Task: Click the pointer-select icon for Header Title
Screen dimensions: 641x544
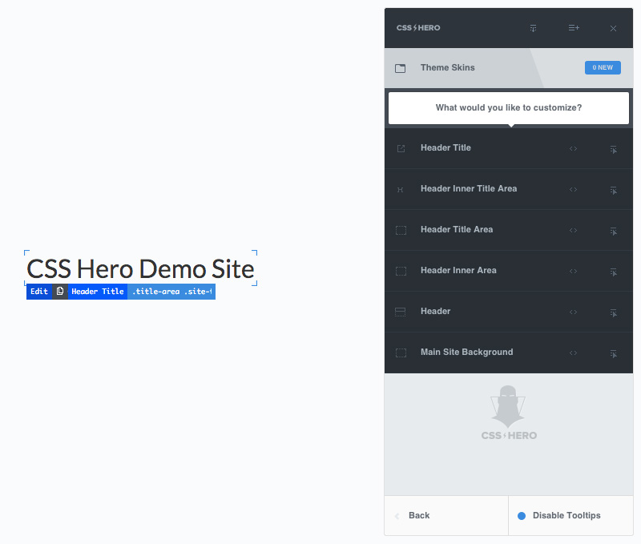Action: point(613,149)
